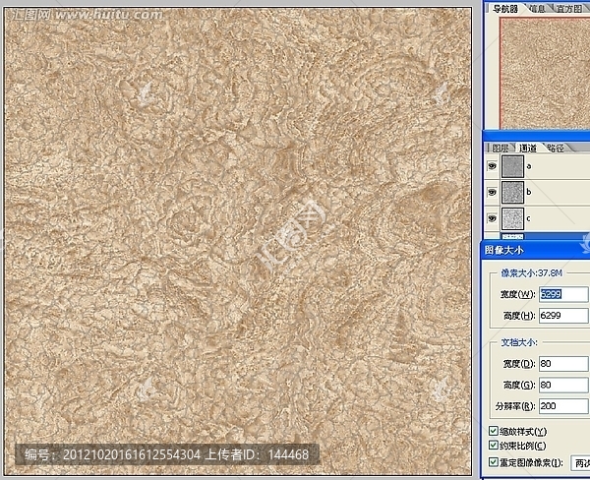Click the 像素大小:37.8M label
The image size is (590, 480).
pyautogui.click(x=531, y=272)
